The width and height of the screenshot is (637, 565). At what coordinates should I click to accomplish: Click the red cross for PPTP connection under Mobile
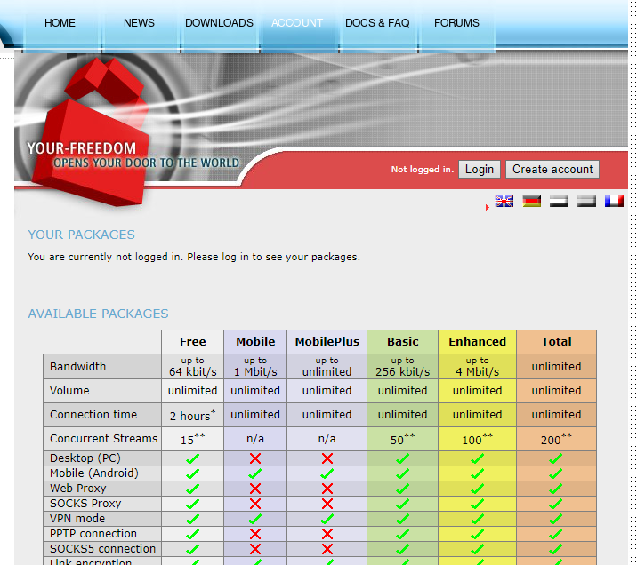(255, 534)
